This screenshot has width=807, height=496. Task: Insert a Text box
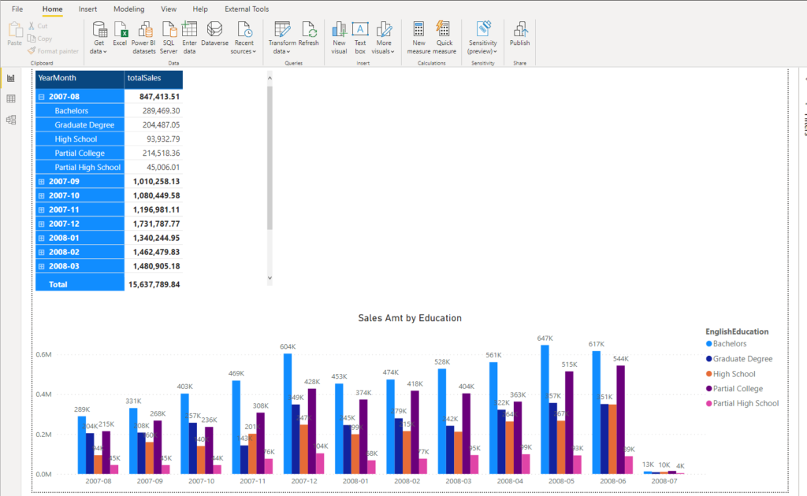(x=360, y=38)
